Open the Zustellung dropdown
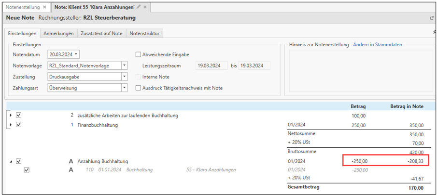Viewport: 437px width, 195px height. (x=124, y=77)
